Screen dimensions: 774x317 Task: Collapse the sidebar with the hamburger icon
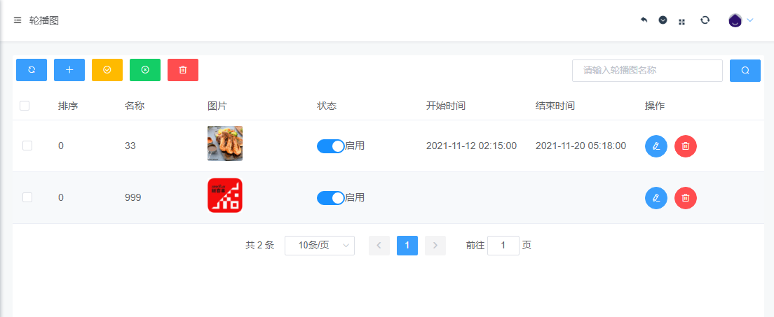tap(18, 21)
